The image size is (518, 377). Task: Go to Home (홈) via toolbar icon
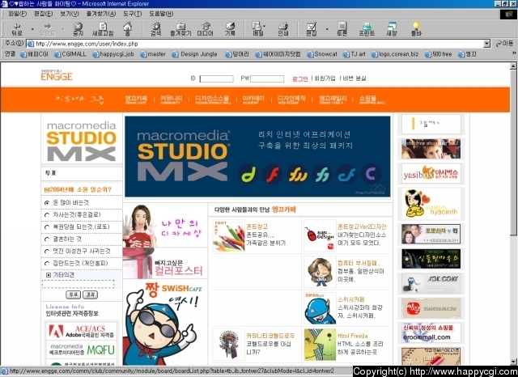(128, 29)
